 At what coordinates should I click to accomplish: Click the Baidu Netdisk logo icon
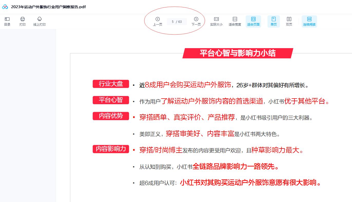tap(5, 7)
